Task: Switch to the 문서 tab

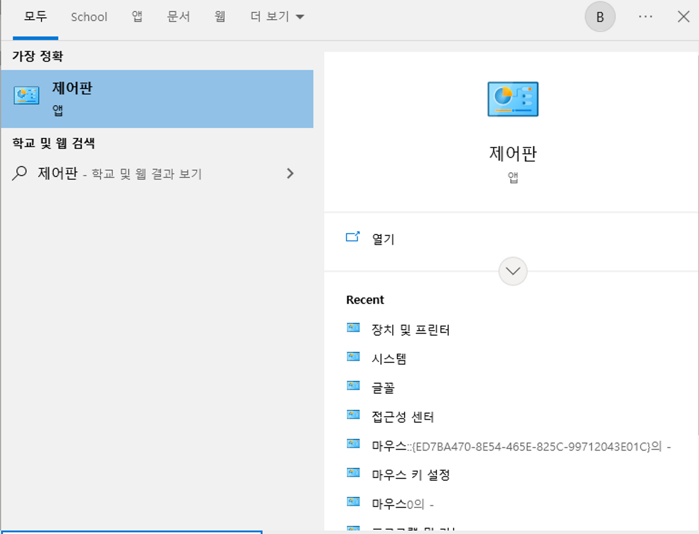Action: pyautogui.click(x=178, y=17)
